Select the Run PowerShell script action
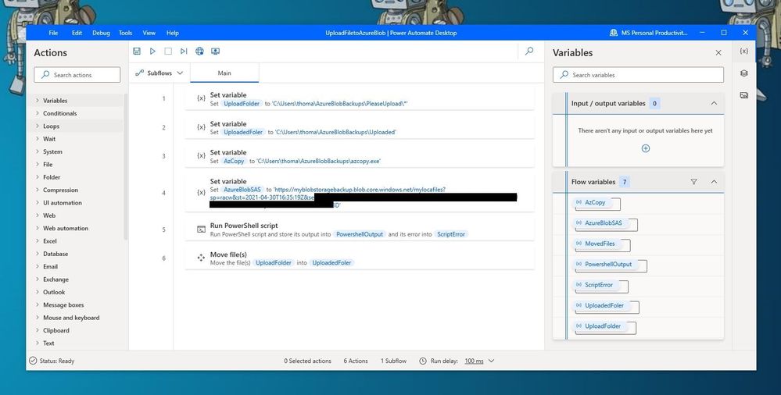 point(359,229)
